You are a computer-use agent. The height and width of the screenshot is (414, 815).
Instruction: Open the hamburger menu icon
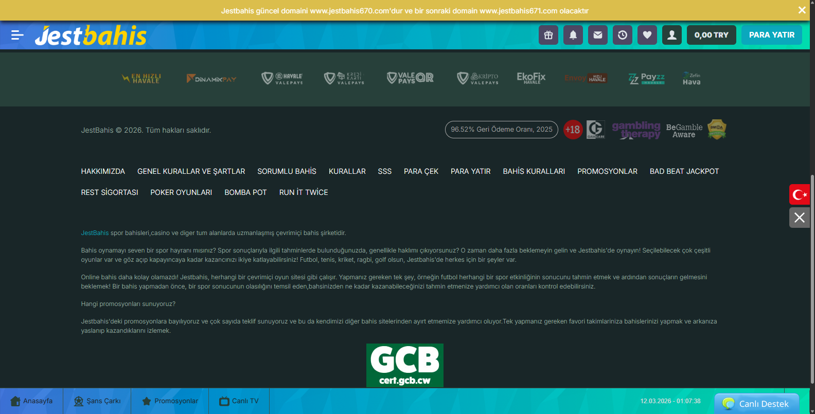coord(17,35)
